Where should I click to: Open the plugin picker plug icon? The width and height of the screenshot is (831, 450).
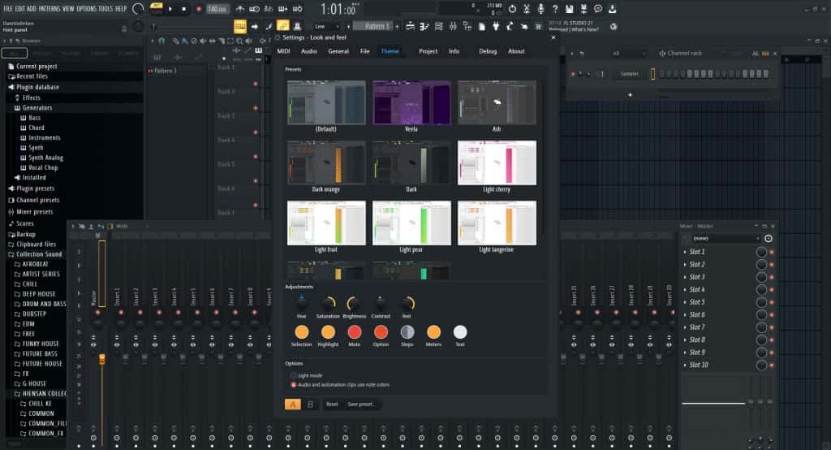point(496,27)
